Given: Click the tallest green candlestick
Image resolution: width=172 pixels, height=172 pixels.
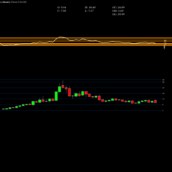Looking at the screenshot, I should tap(56, 96).
